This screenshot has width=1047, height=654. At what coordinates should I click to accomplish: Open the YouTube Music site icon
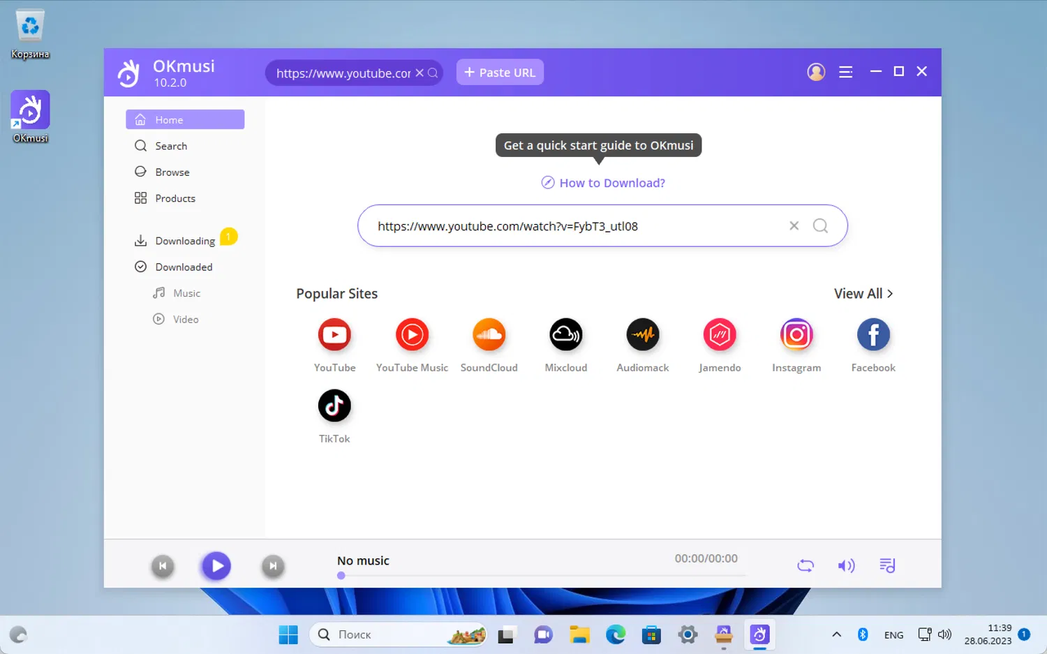click(412, 335)
